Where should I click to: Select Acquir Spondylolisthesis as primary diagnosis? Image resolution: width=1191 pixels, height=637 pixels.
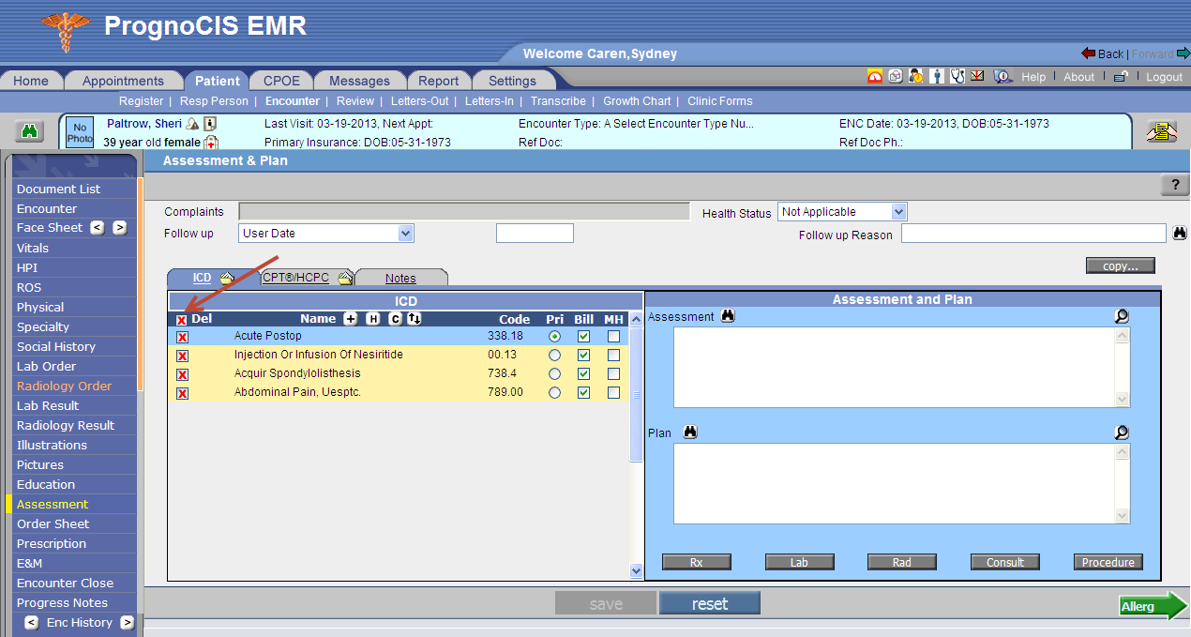(555, 373)
